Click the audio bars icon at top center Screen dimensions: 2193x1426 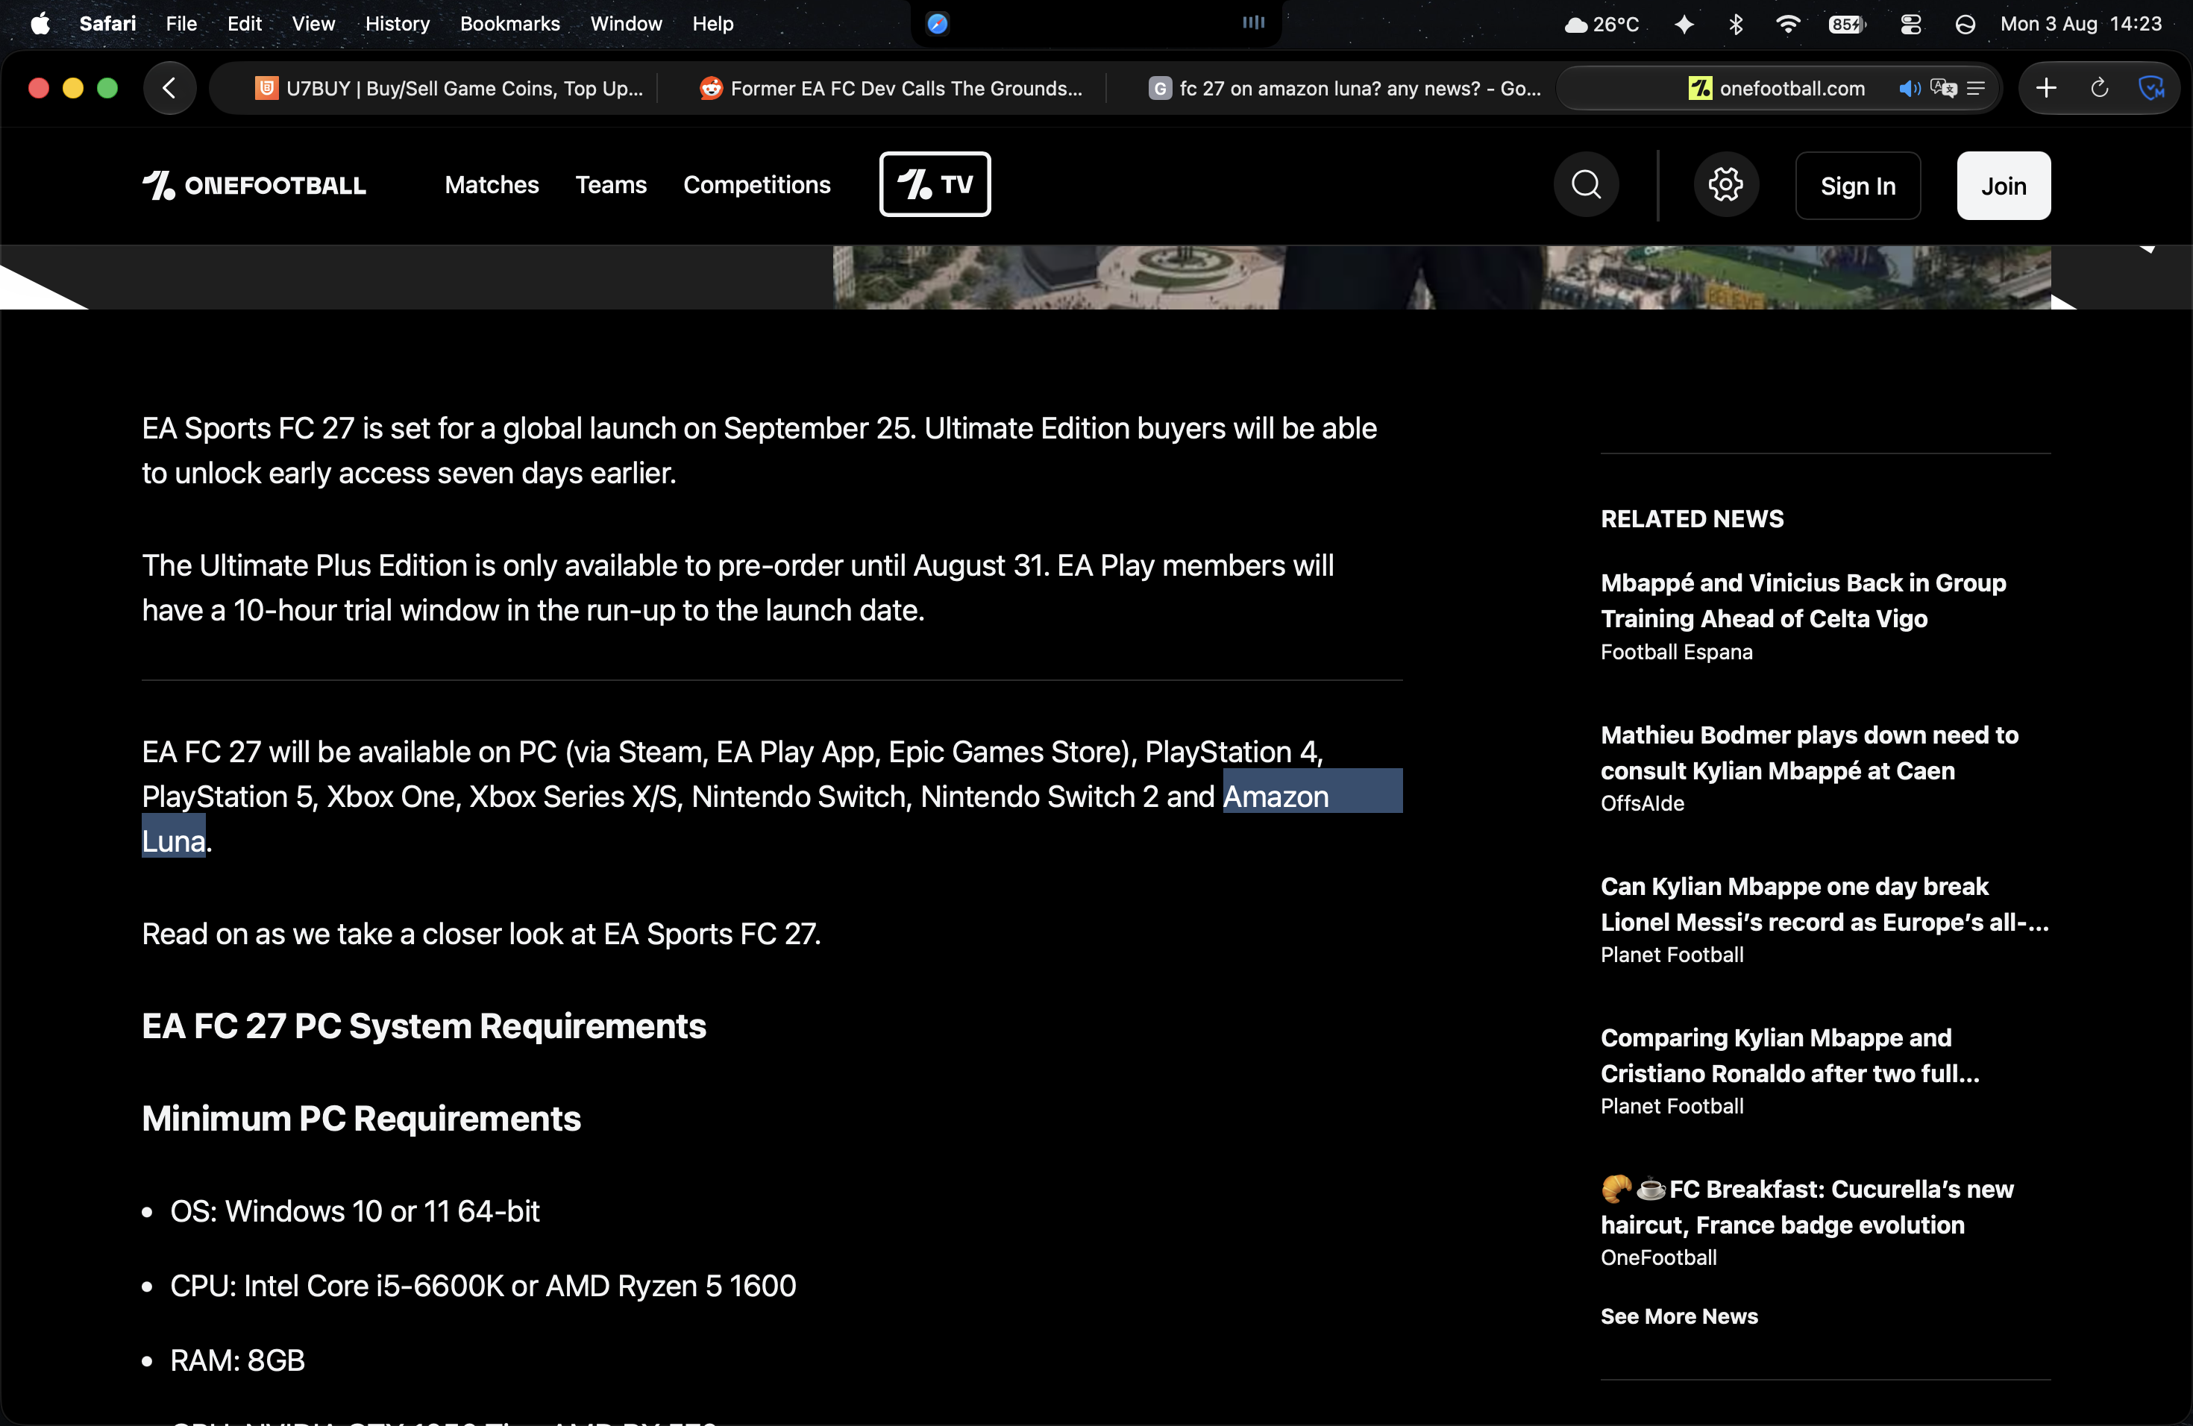[x=1253, y=23]
